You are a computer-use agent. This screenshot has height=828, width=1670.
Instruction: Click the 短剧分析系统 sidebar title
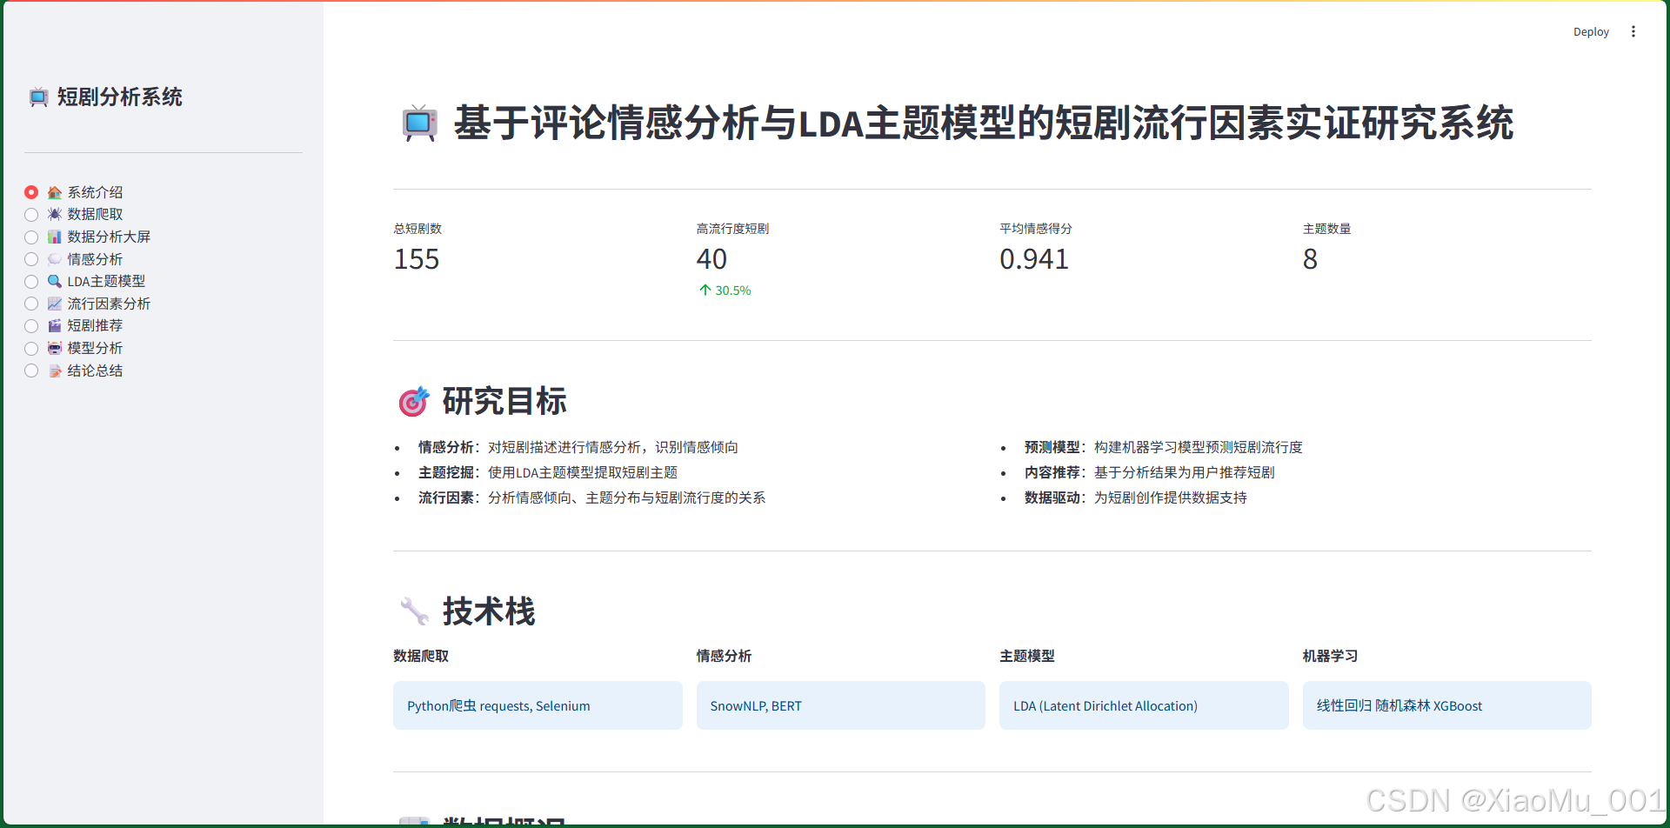click(x=120, y=97)
